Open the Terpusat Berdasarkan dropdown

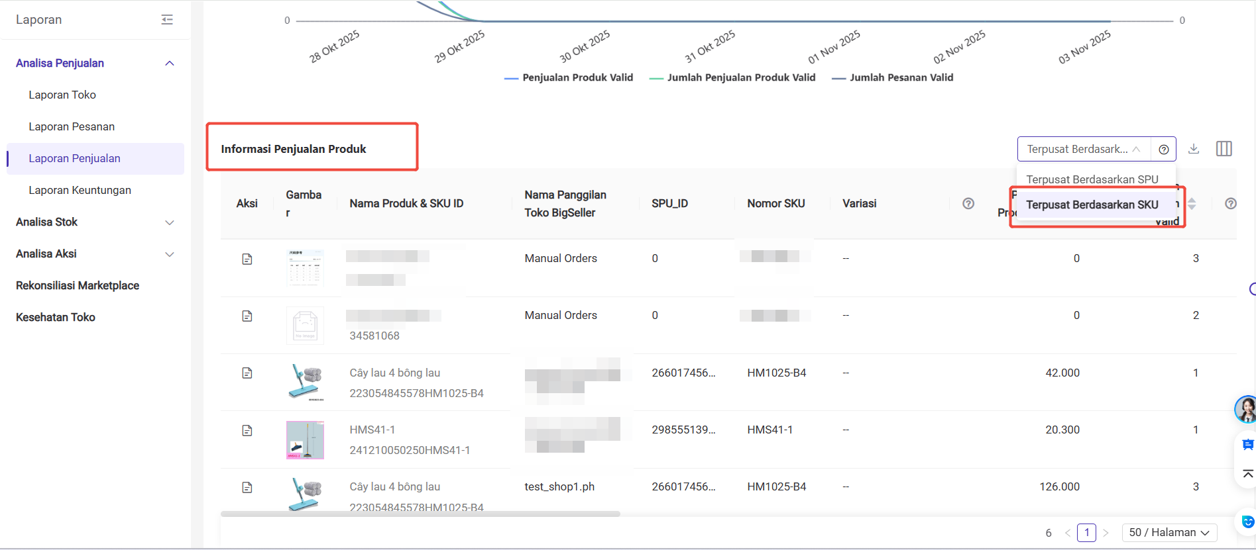tap(1084, 149)
